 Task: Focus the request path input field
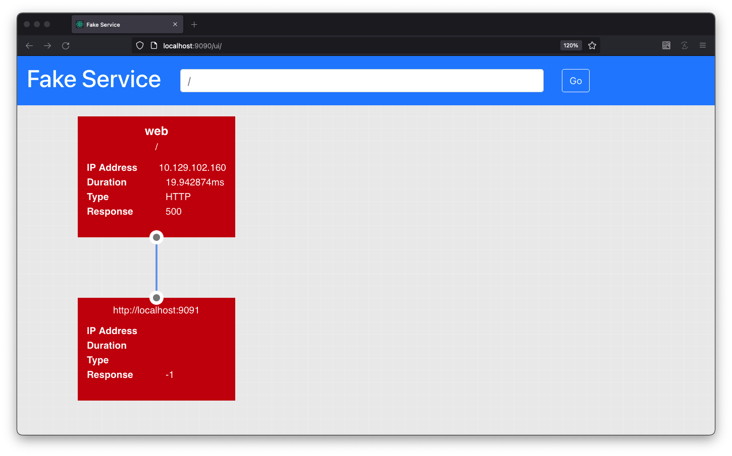361,81
